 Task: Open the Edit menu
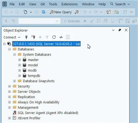tap(22, 4)
